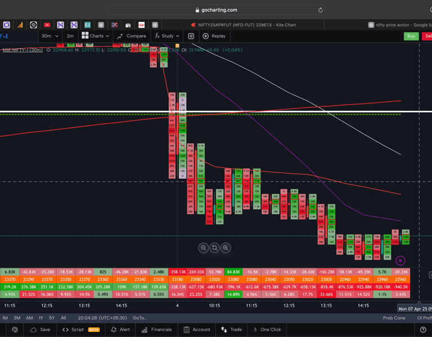This screenshot has height=337, width=432.
Task: Open Compare symbols tool
Action: point(132,36)
